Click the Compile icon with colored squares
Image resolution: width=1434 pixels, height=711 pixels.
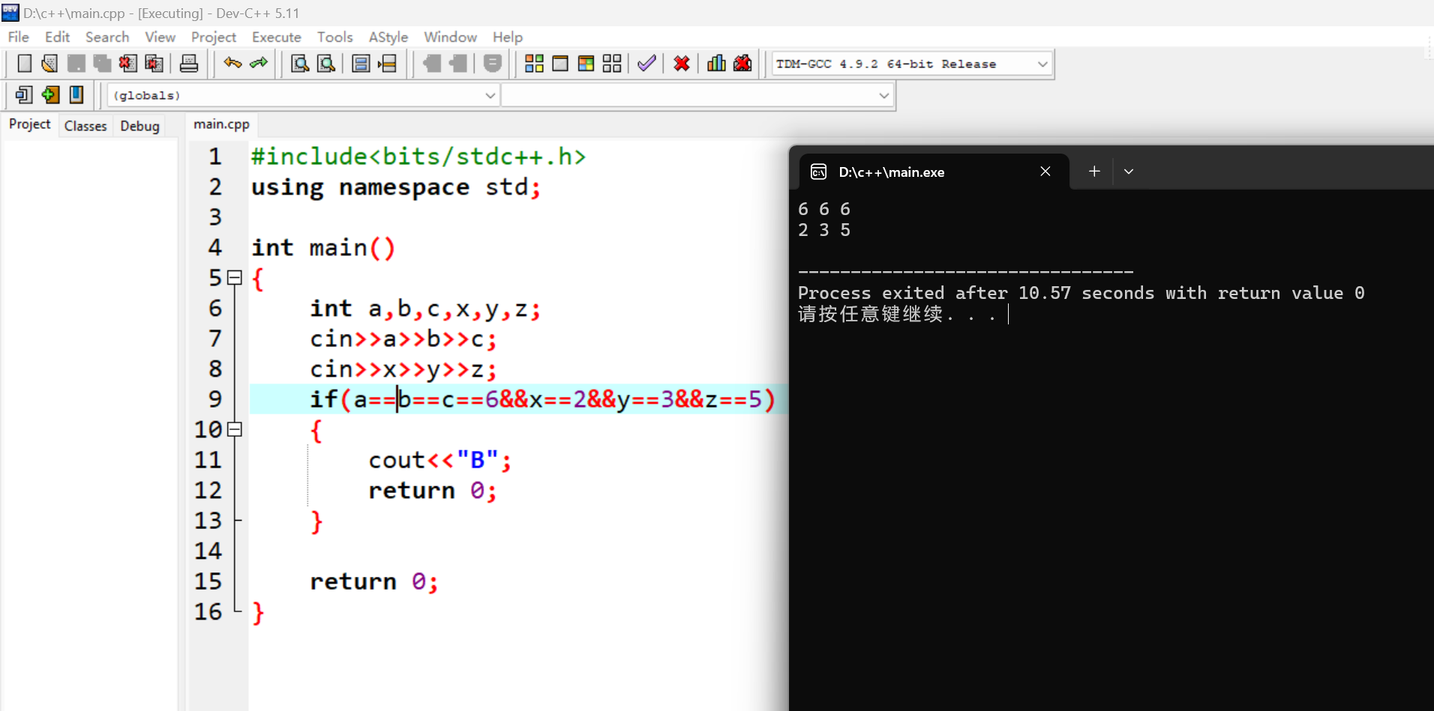(x=534, y=64)
